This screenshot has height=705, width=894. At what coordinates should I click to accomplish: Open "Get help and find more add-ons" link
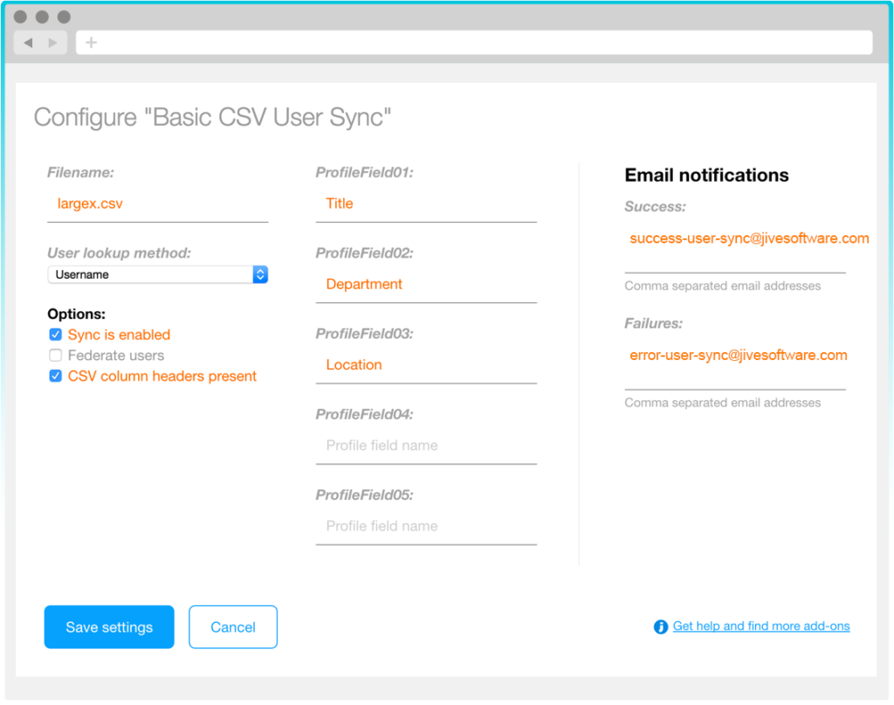coord(760,626)
